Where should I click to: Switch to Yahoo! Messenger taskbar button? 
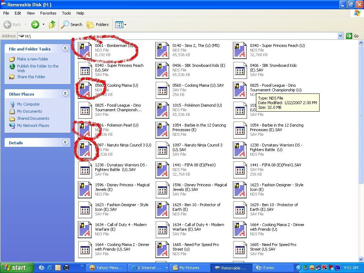click(x=106, y=268)
